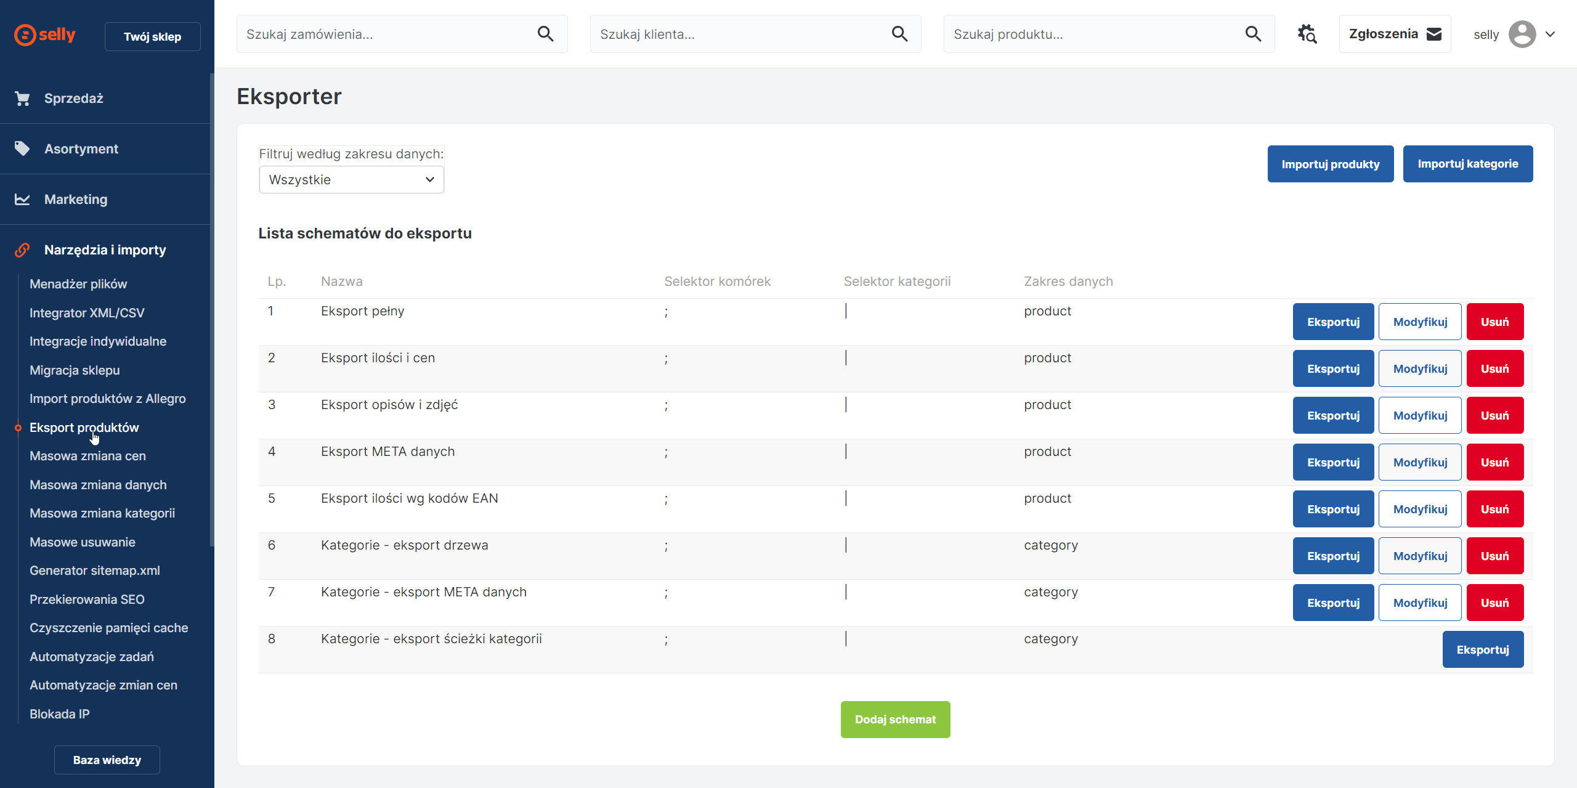Delete the Eksport pełny schema
This screenshot has height=788, width=1577.
coord(1494,322)
